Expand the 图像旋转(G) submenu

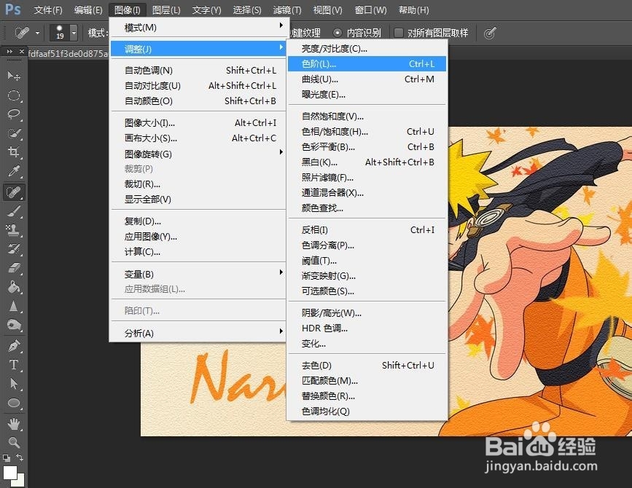click(198, 154)
